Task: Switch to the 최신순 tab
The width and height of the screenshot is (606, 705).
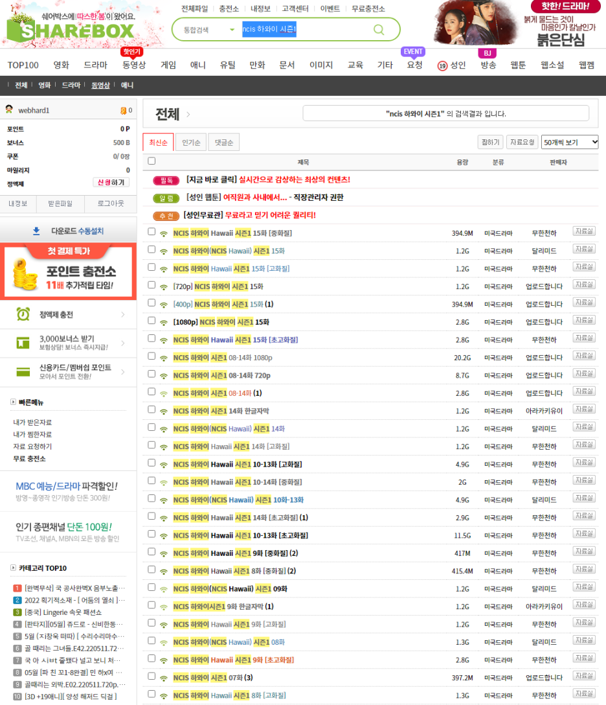Action: [158, 142]
